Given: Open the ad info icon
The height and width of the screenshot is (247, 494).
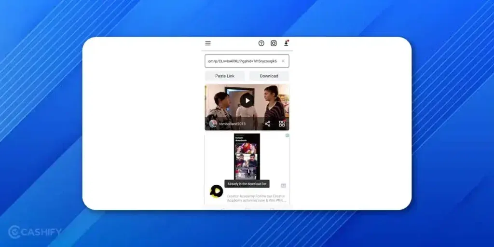Looking at the screenshot, I should [x=288, y=136].
